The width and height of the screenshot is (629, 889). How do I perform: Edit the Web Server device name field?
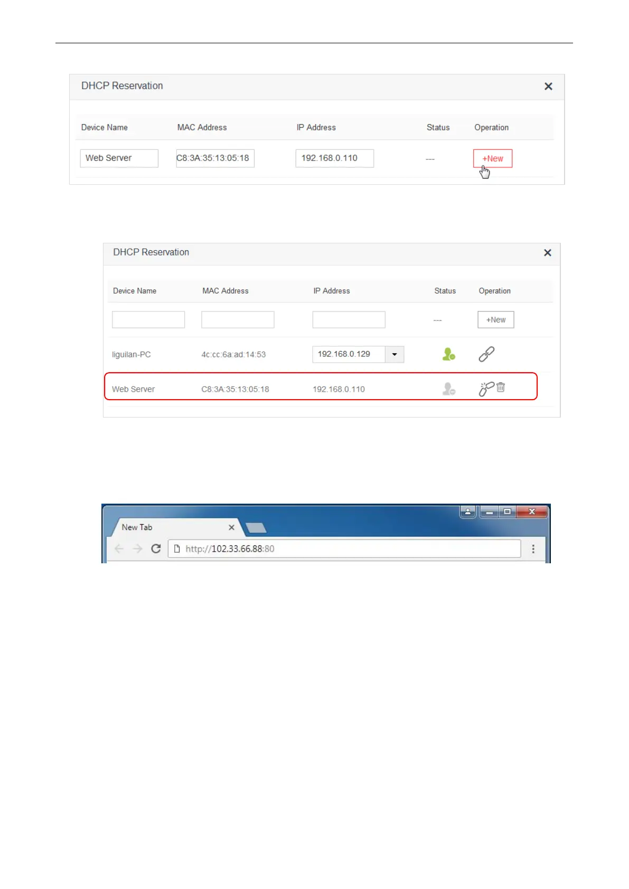pos(119,158)
